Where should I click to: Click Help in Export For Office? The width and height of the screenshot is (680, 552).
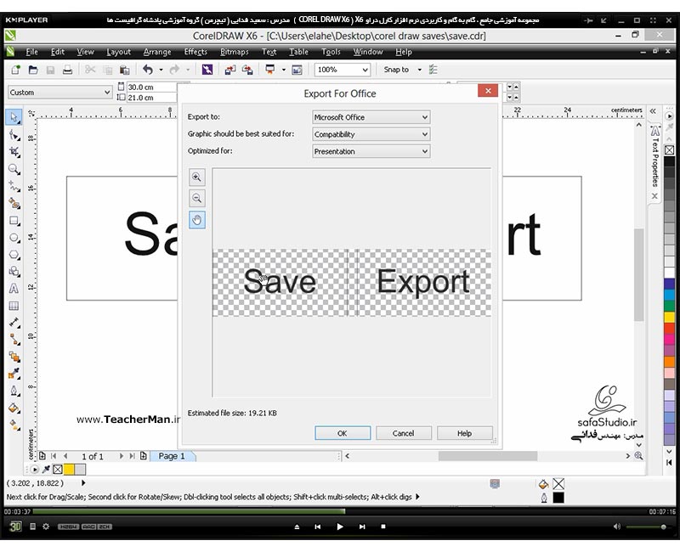[464, 433]
